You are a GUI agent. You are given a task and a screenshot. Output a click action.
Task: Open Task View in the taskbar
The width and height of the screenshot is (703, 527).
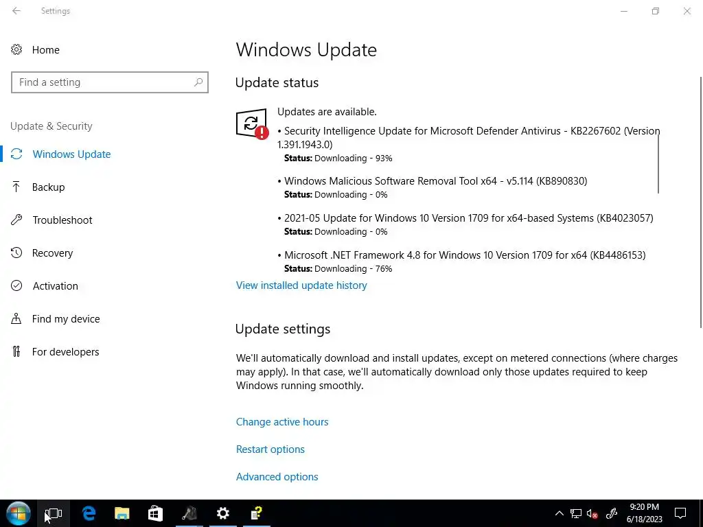click(54, 513)
